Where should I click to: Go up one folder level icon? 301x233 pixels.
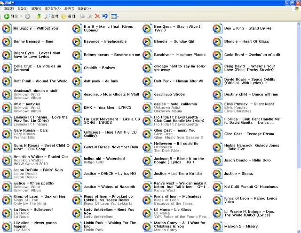pos(39,16)
